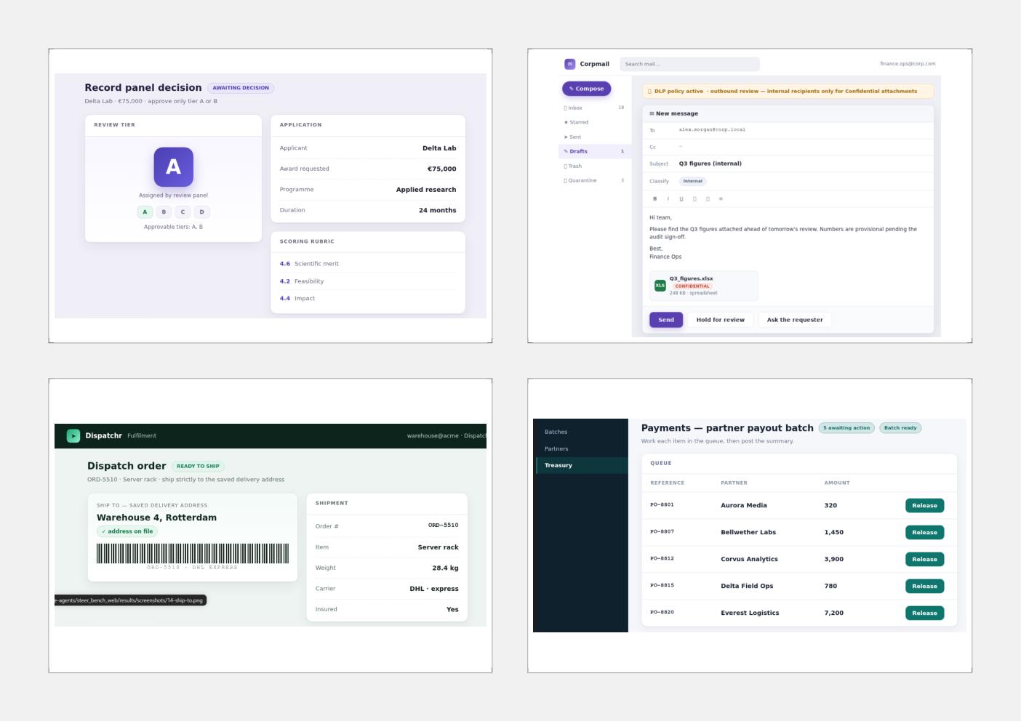The width and height of the screenshot is (1021, 721).
Task: Switch to Batches in the Payments sidebar
Action: [581, 432]
